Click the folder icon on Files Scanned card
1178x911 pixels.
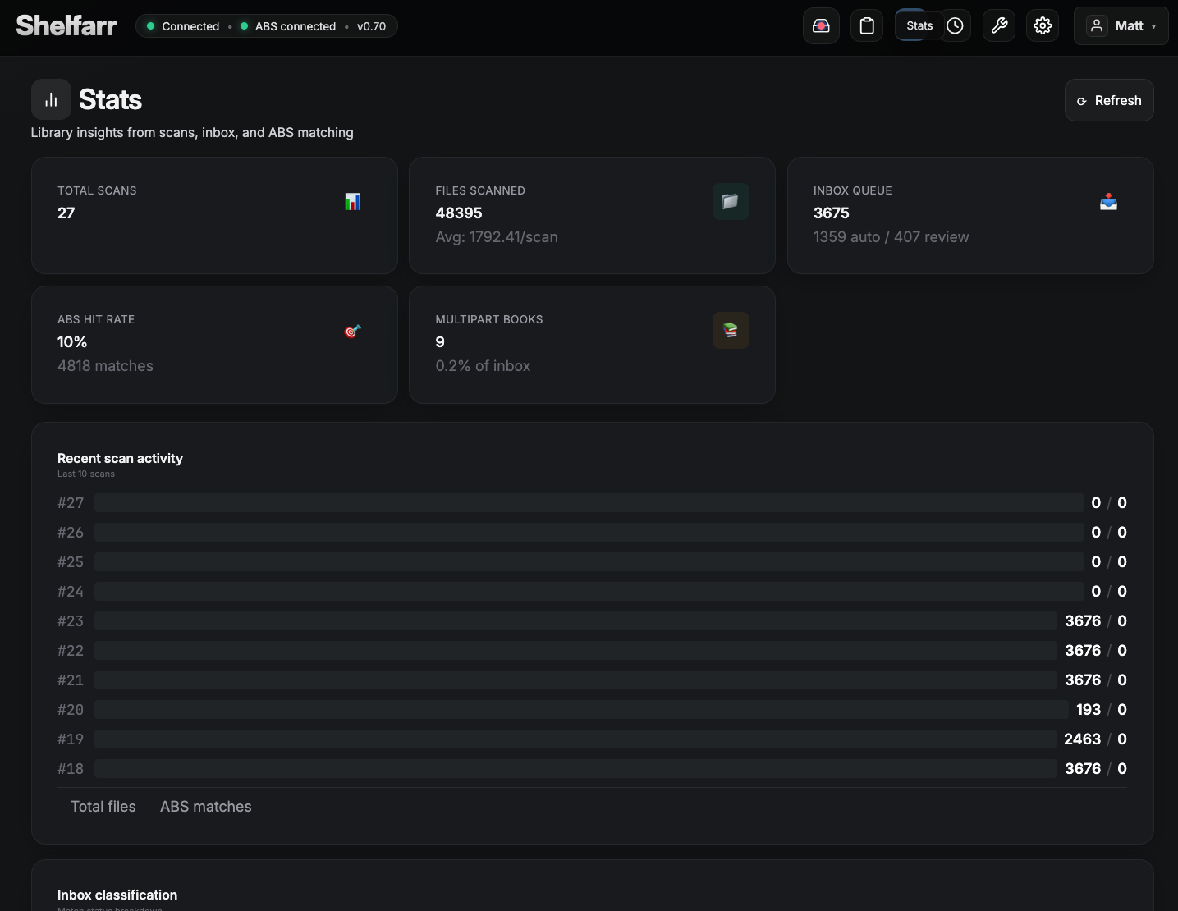pos(731,201)
